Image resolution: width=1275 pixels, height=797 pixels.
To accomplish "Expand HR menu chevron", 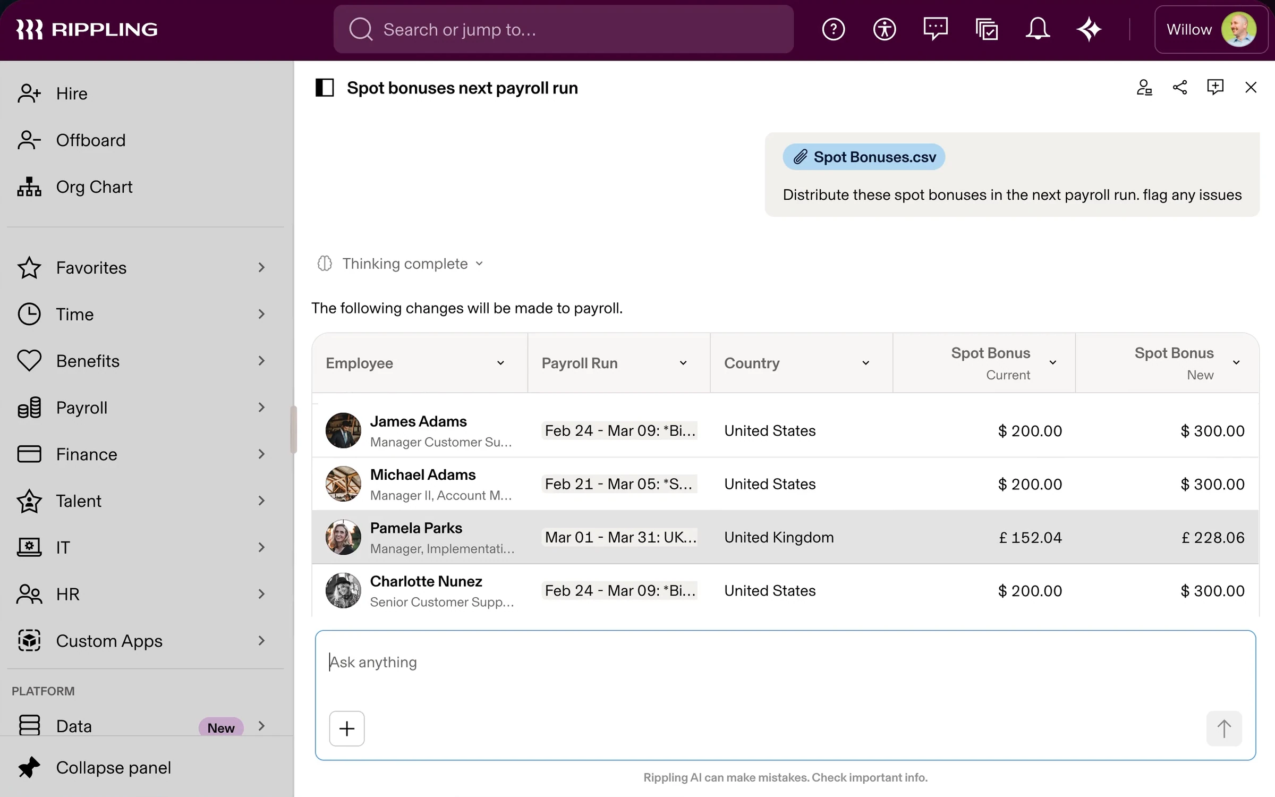I will tap(261, 594).
